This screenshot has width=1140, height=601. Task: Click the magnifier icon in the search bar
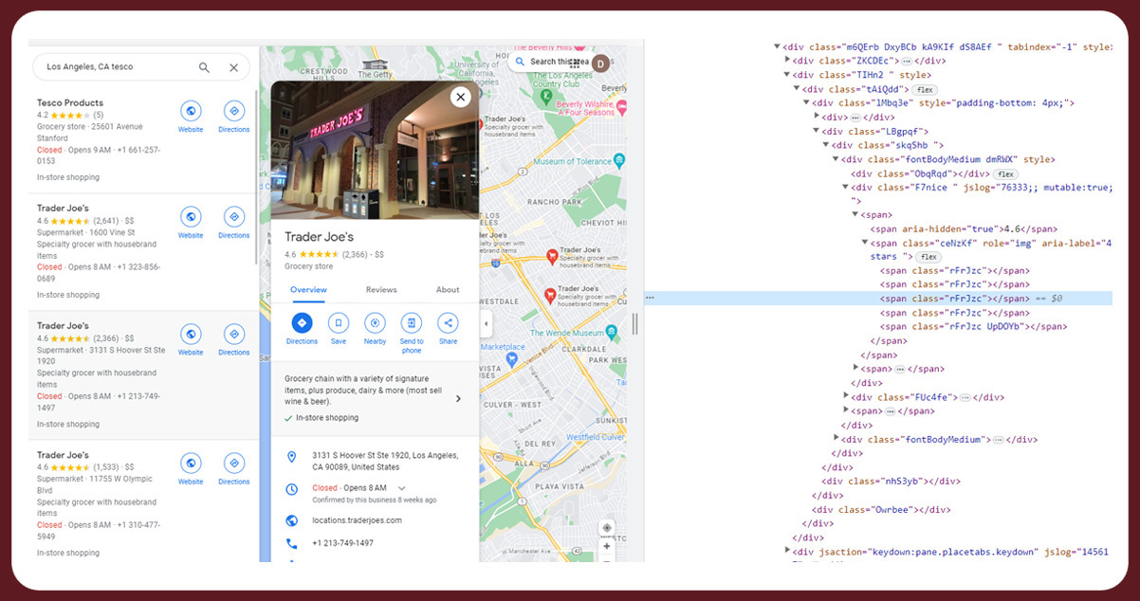coord(203,67)
